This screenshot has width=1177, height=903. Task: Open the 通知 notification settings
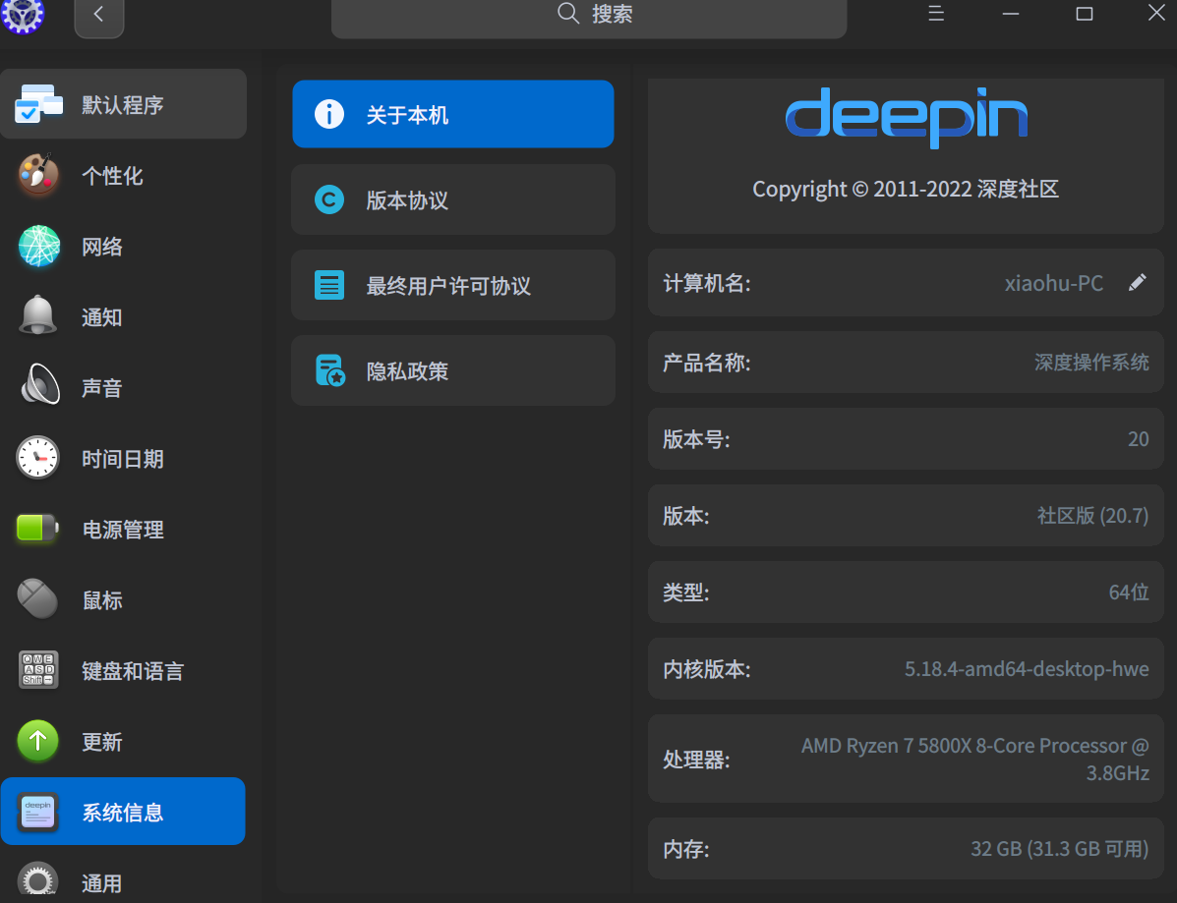coord(103,316)
